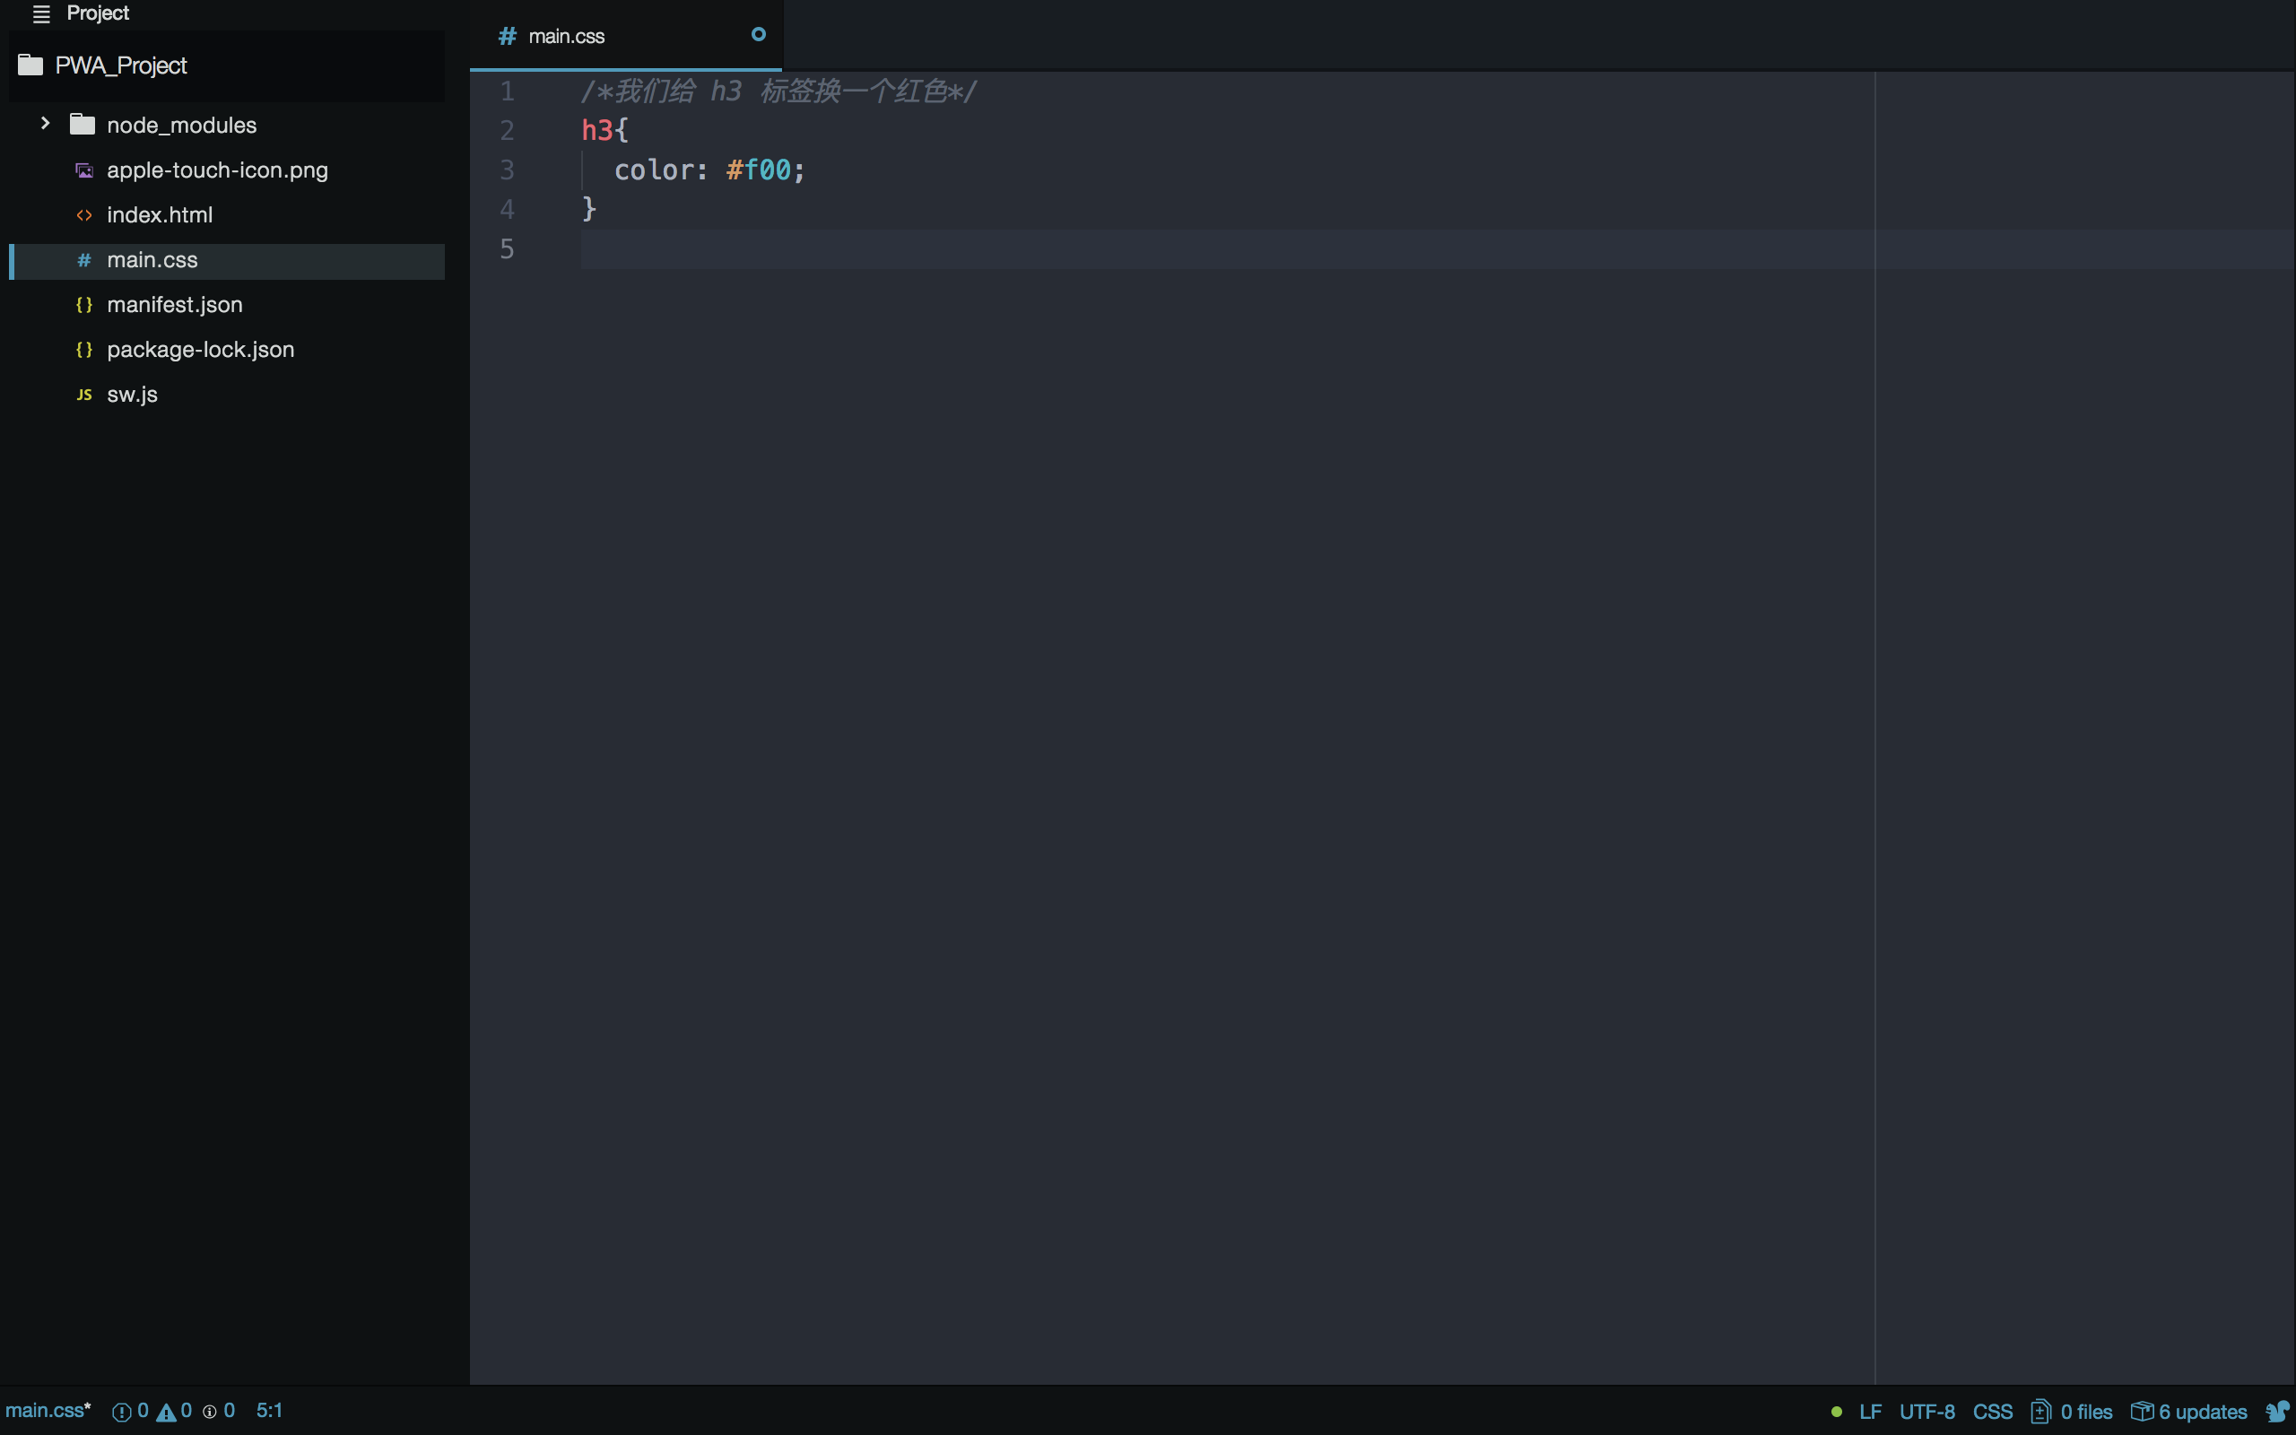Open apple-touch-icon.png from the tree
Image resolution: width=2296 pixels, height=1435 pixels.
coord(217,170)
